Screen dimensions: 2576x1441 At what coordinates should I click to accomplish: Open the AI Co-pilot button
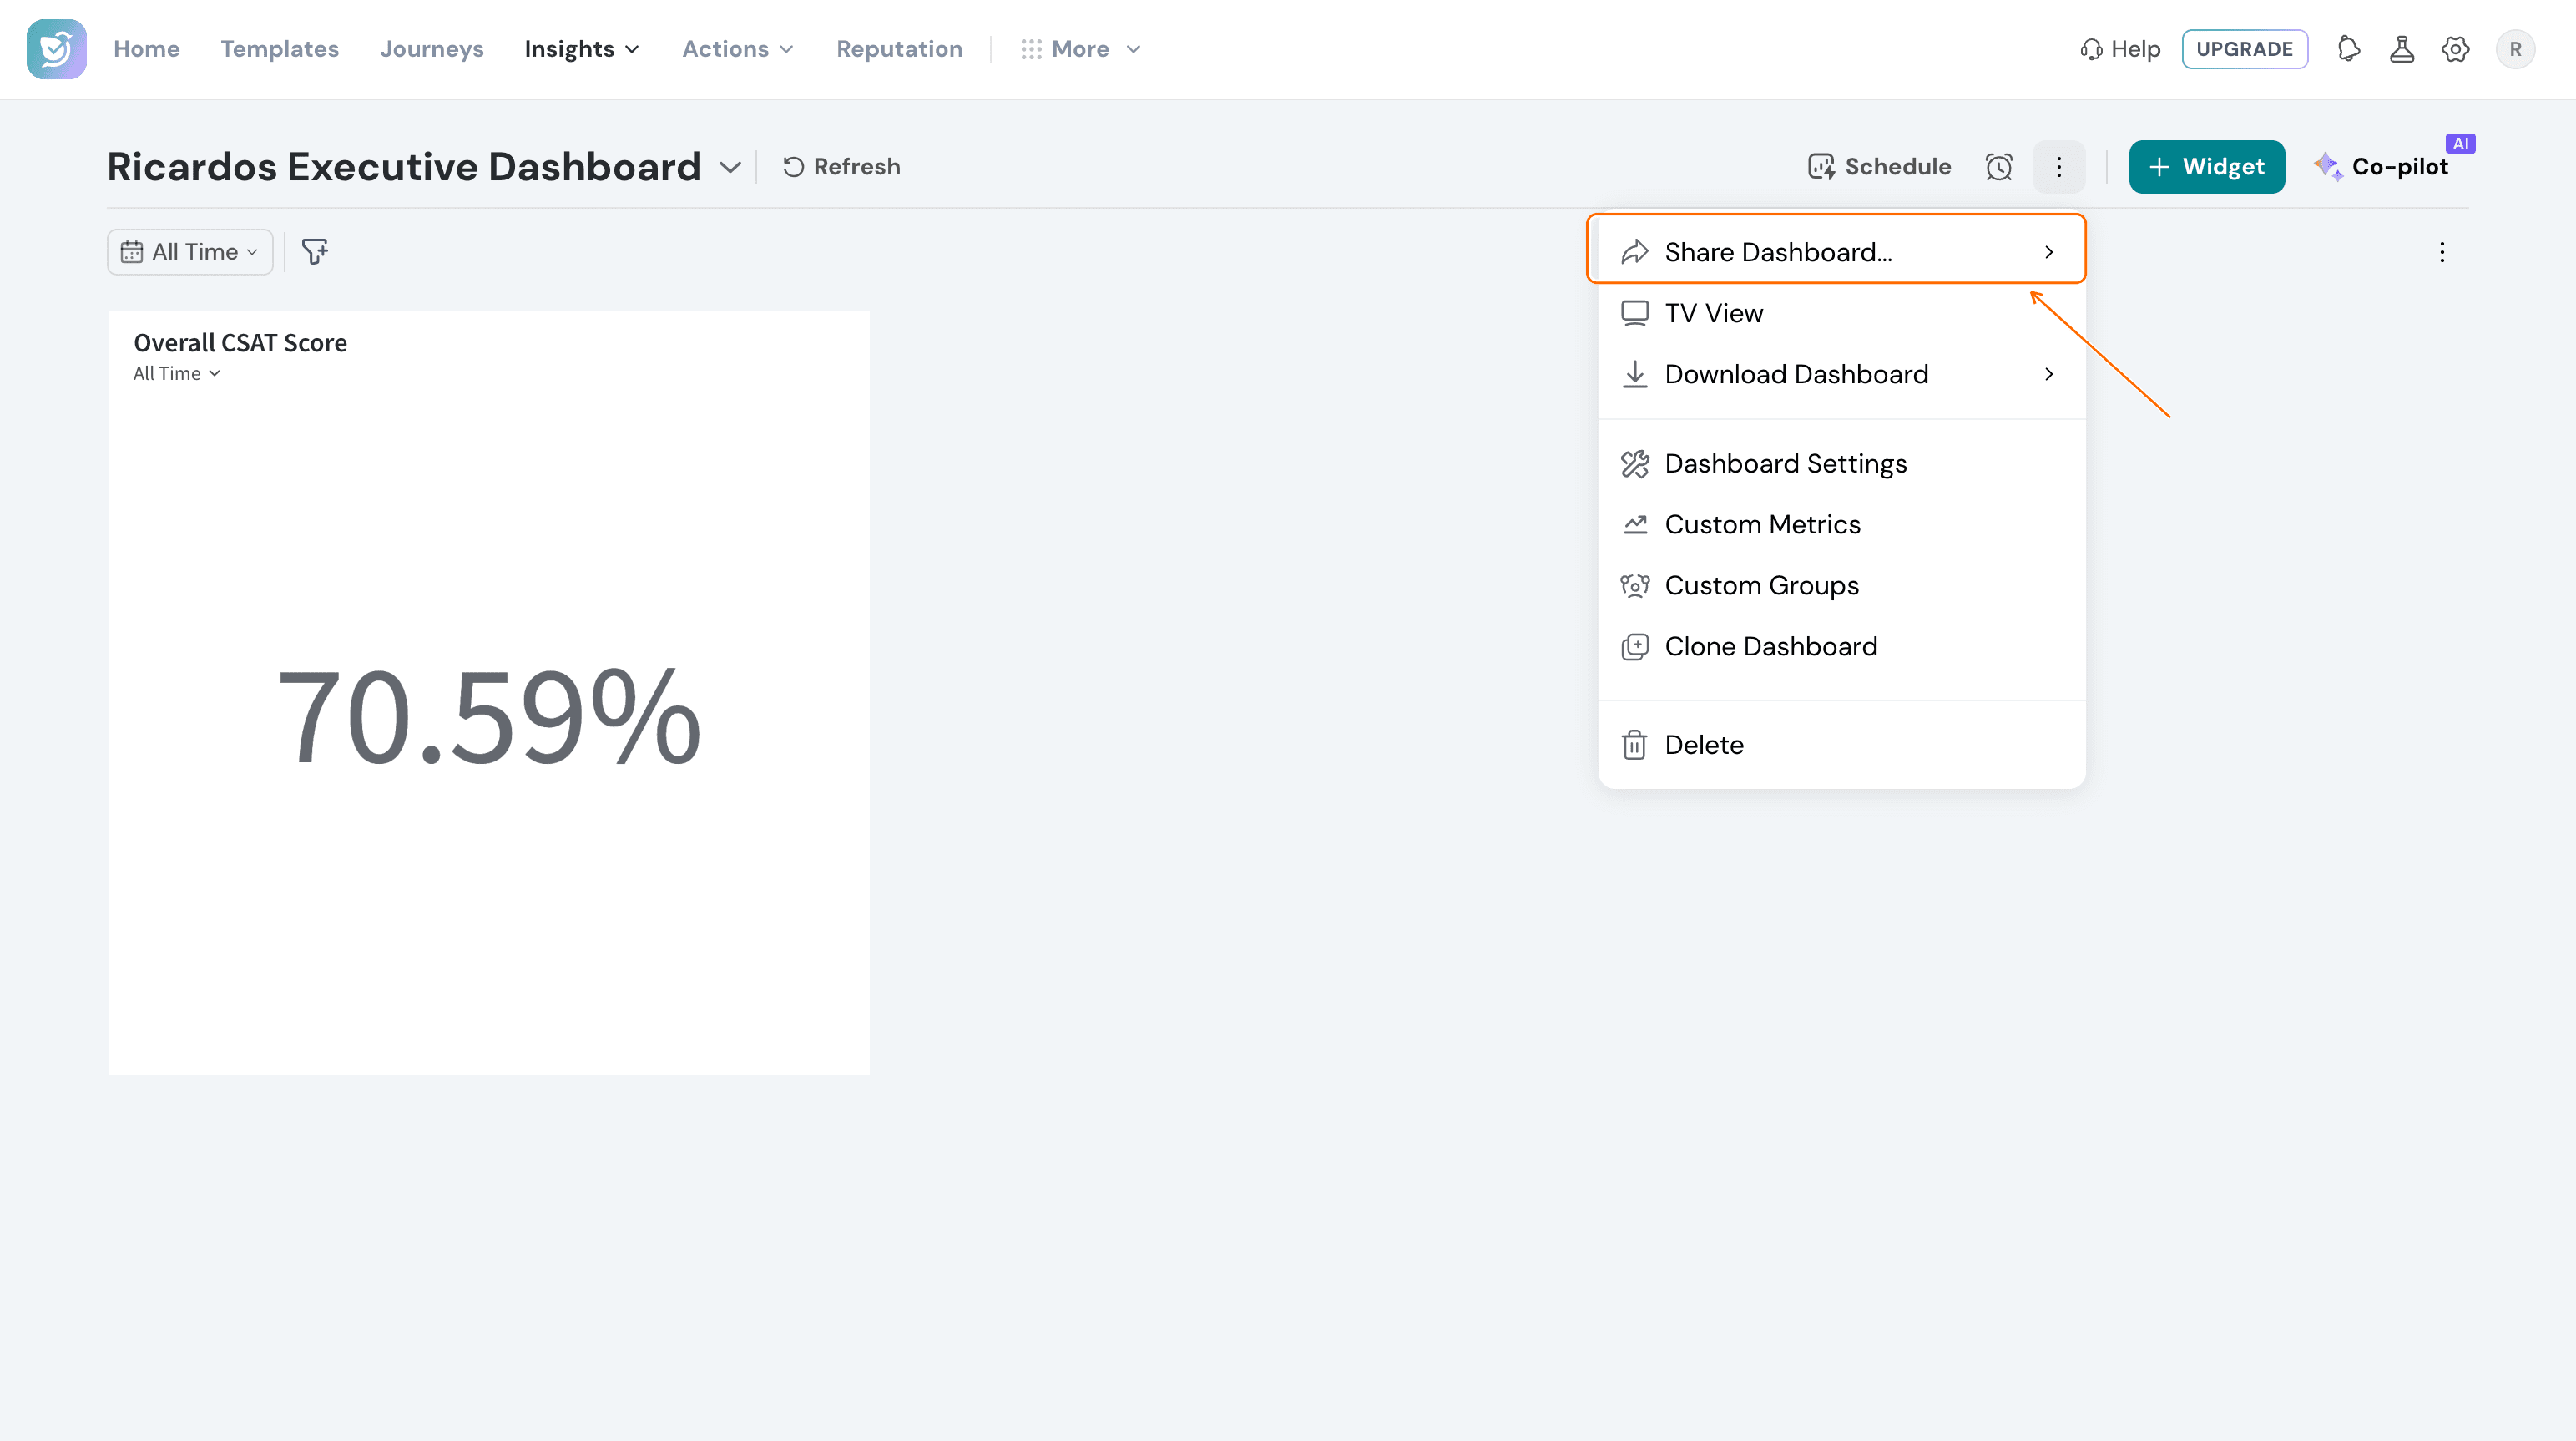[x=2381, y=167]
